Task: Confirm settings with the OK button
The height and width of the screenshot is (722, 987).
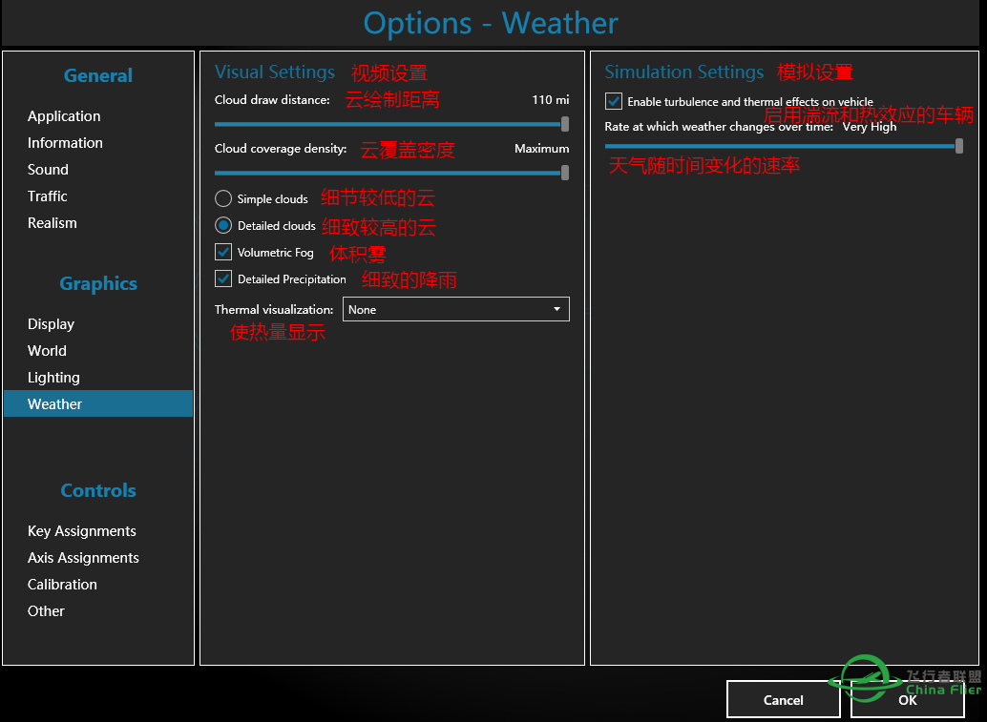Action: click(908, 699)
